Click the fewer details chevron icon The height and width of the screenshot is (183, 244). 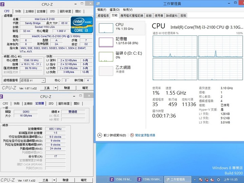pyautogui.click(x=100, y=135)
